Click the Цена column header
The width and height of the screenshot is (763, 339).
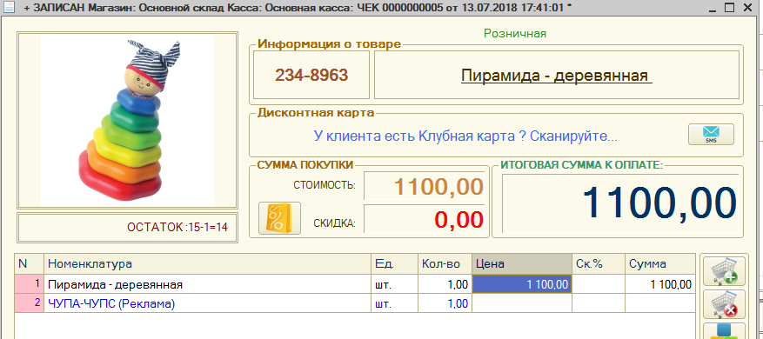point(522,264)
